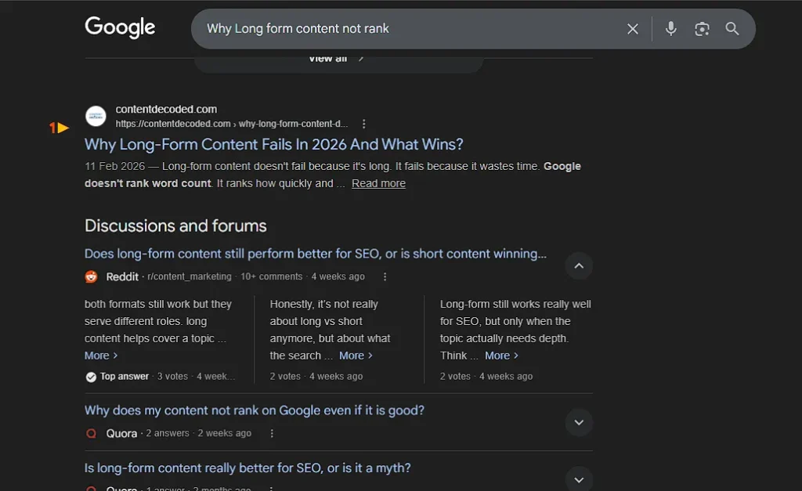Click the magnifying glass search icon

point(732,28)
